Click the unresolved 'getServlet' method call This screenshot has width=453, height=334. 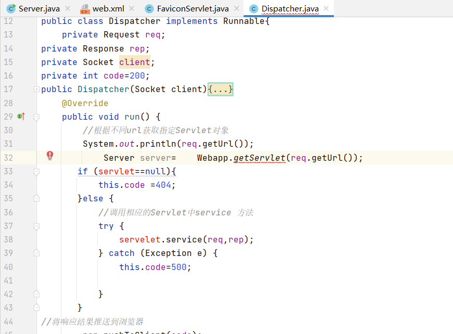pos(260,158)
